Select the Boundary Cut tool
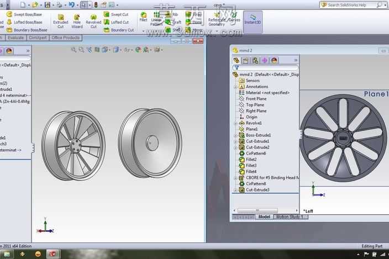 click(x=119, y=30)
